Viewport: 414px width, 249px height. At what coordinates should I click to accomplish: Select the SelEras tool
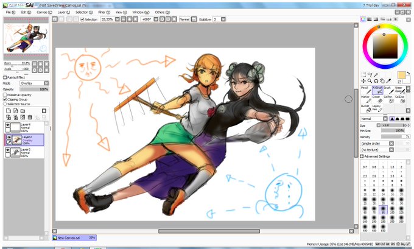point(400,99)
